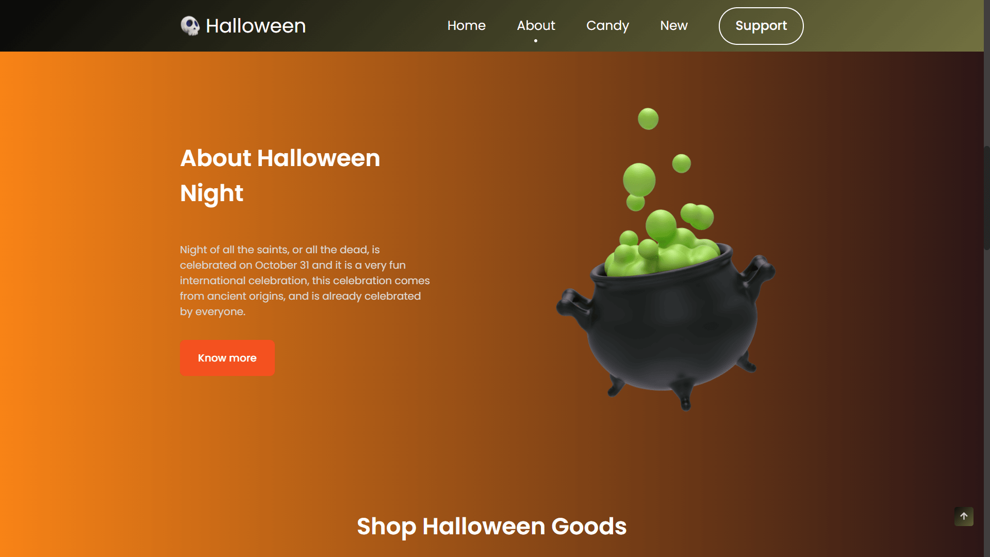The image size is (990, 557).
Task: Click the skull logo icon
Action: coord(190,26)
